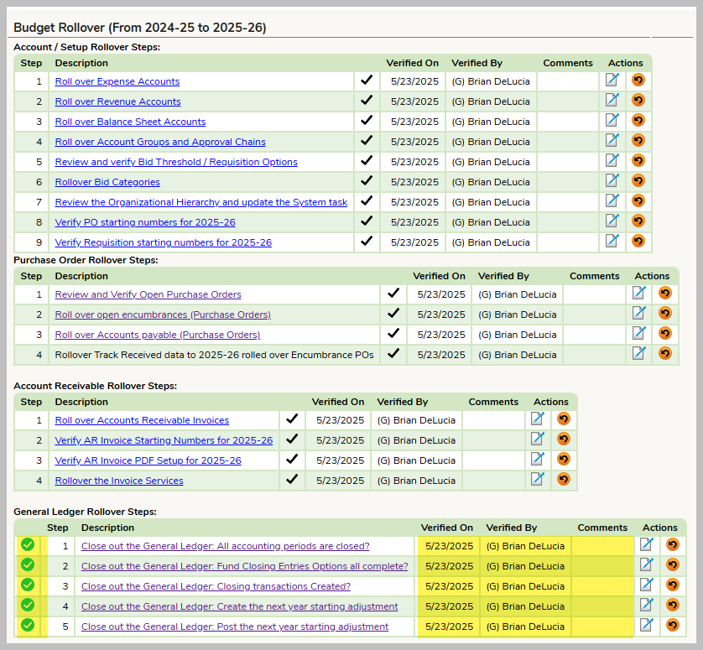This screenshot has width=703, height=650.
Task: Open Verify Requisition starting numbers link
Action: (164, 243)
